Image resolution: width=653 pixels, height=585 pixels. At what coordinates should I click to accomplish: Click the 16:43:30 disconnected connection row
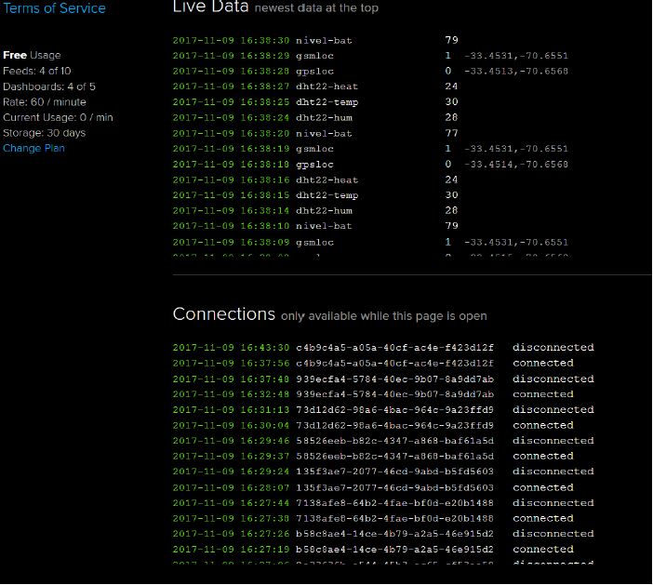(382, 348)
